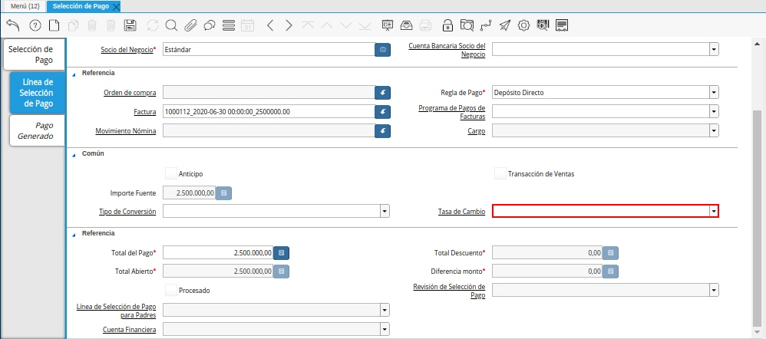
Task: Switch to the Línea de Selección de Pago tab
Action: [37, 92]
